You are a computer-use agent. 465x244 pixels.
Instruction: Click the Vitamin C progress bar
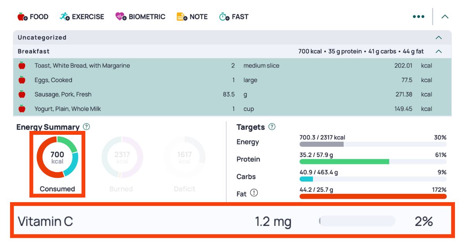pyautogui.click(x=356, y=221)
